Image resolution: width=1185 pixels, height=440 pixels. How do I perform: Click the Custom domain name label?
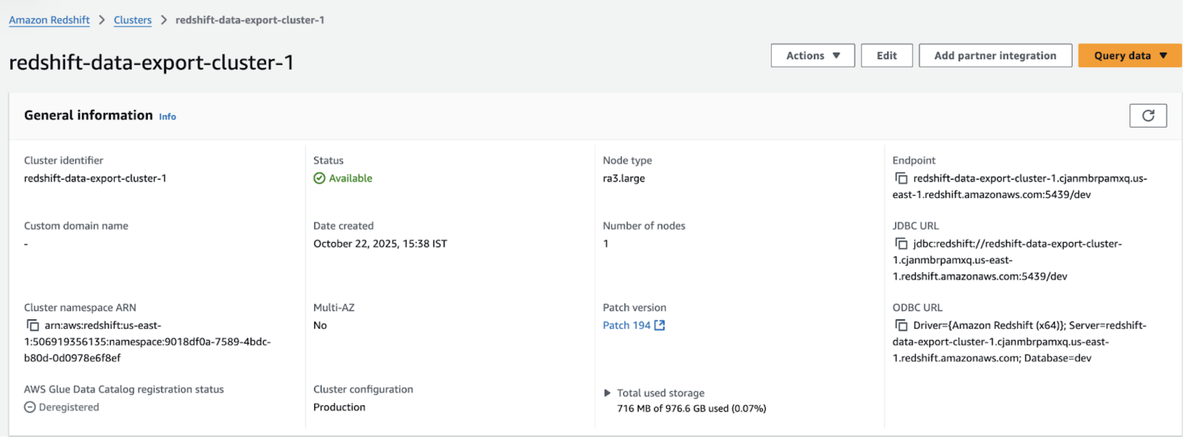click(x=76, y=226)
